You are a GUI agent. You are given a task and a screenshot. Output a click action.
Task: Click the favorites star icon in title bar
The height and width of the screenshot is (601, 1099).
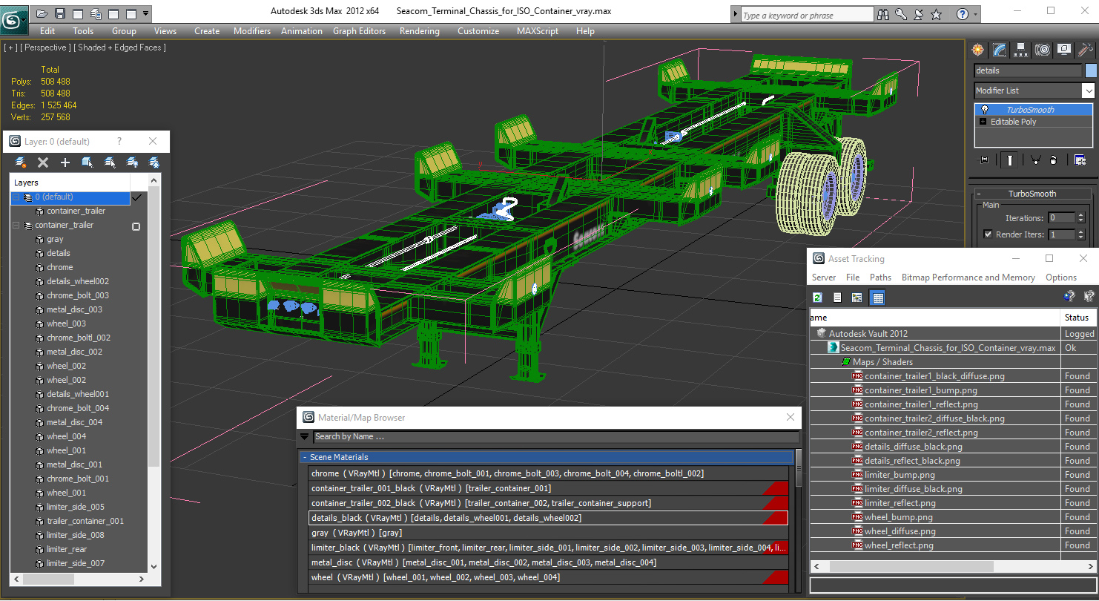[937, 14]
